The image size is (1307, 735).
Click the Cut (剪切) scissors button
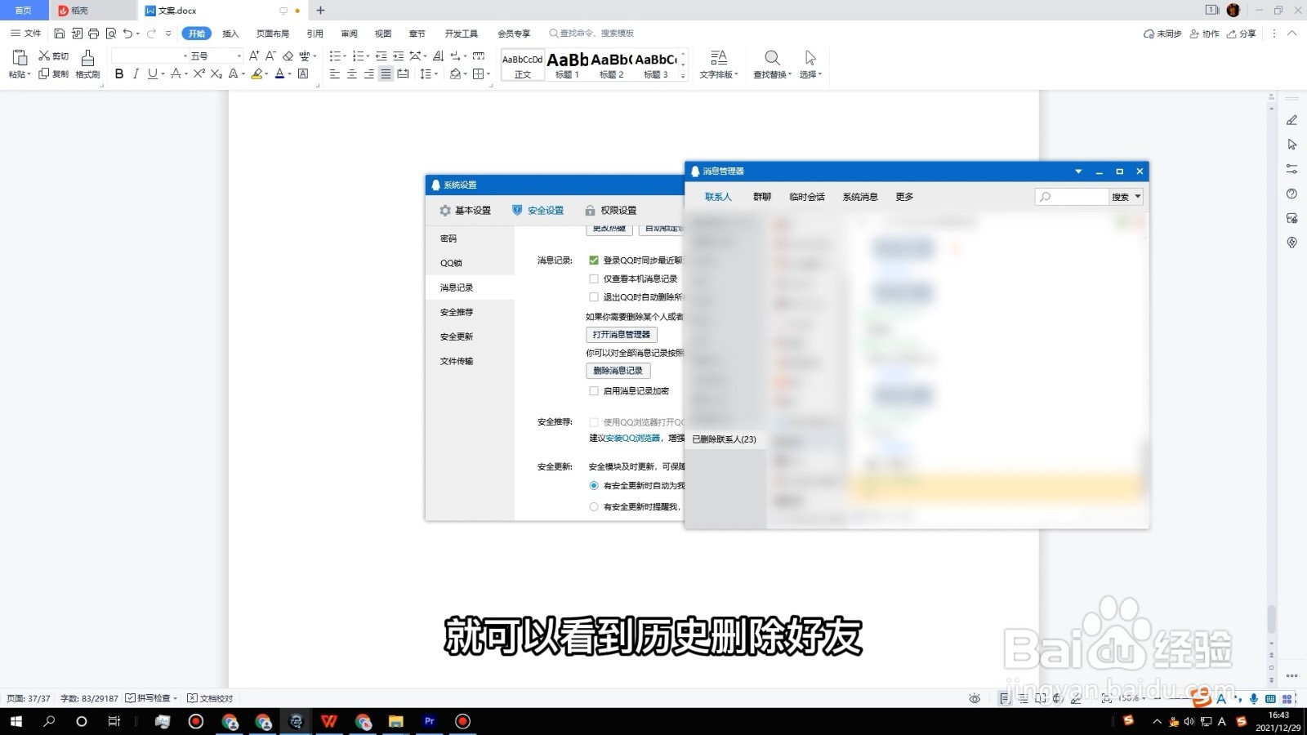[x=54, y=56]
